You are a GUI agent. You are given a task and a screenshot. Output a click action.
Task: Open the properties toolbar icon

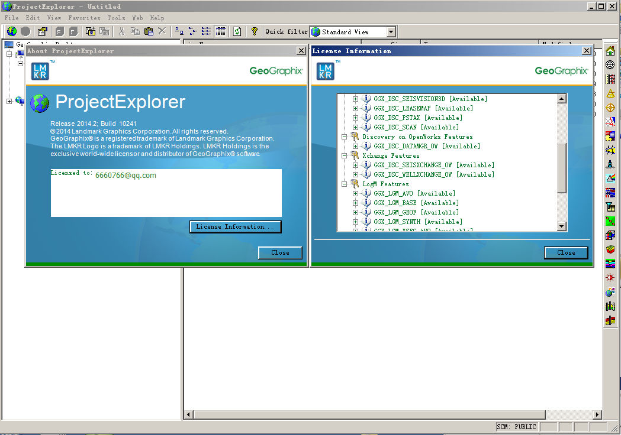(42, 31)
